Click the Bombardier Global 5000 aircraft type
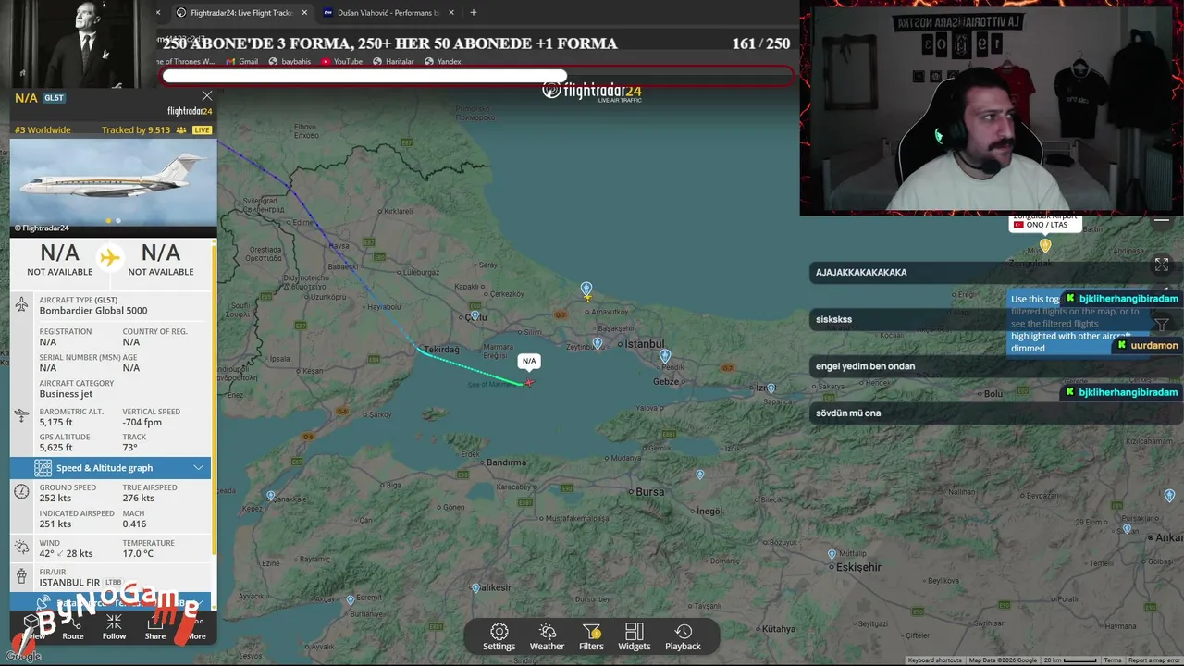This screenshot has width=1184, height=666. (x=93, y=311)
